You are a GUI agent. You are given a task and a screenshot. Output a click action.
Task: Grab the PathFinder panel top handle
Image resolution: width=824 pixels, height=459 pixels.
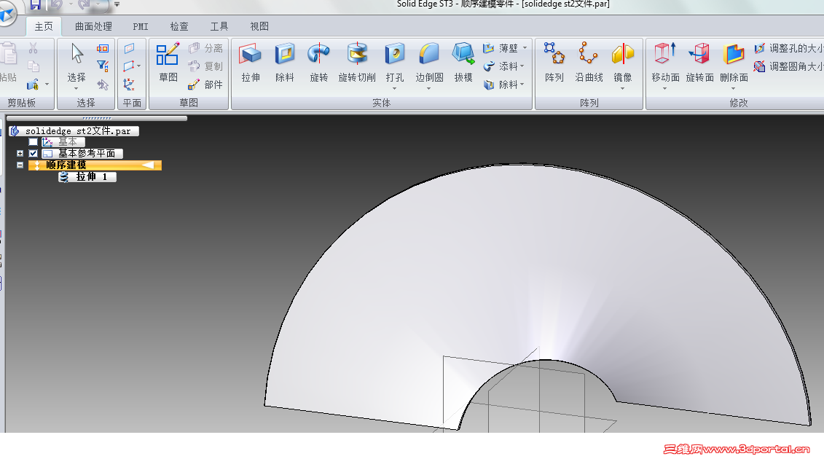click(97, 118)
